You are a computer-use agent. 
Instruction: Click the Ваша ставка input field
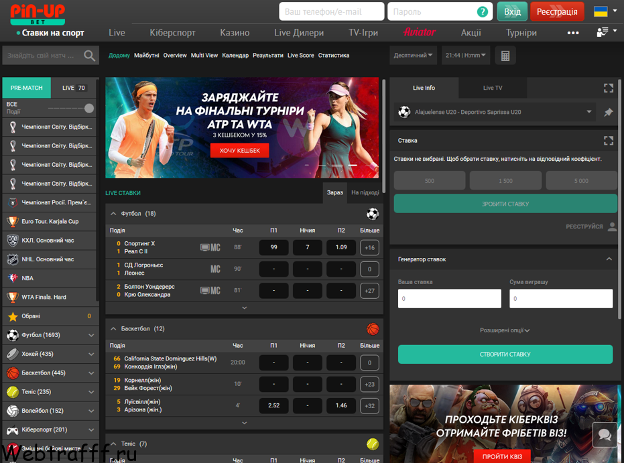coord(449,299)
